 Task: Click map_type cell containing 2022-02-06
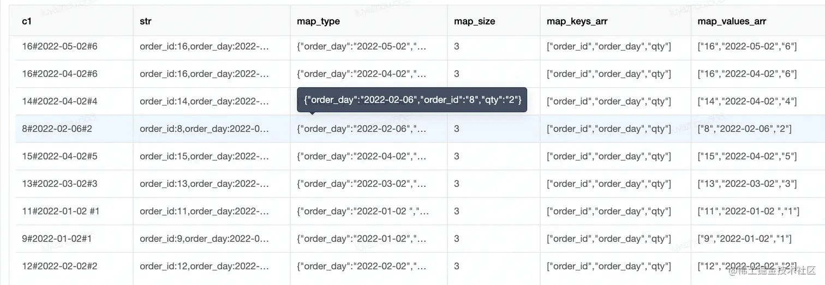tap(361, 129)
